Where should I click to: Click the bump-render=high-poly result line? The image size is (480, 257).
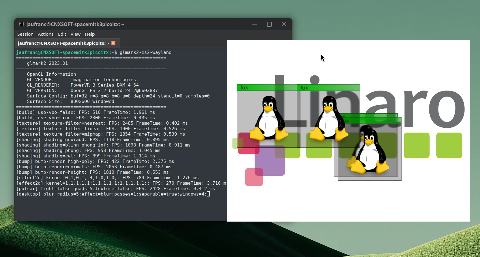95,161
